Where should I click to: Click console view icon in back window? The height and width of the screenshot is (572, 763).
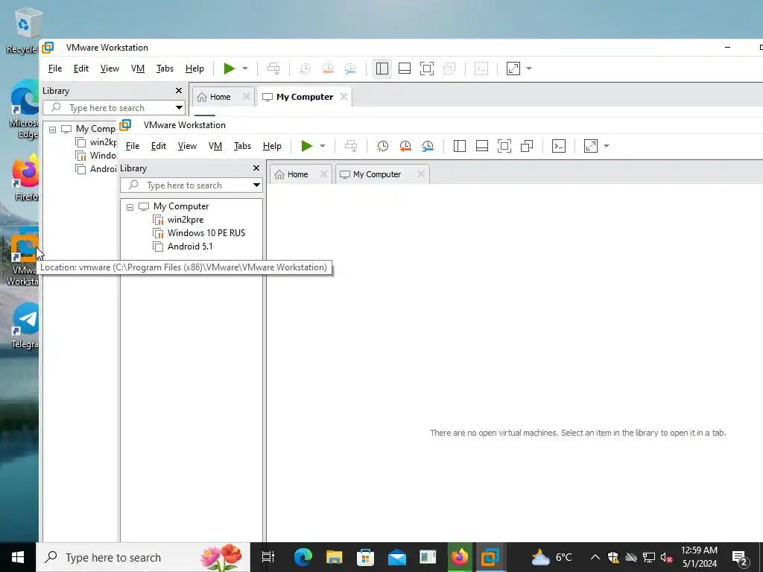click(481, 69)
